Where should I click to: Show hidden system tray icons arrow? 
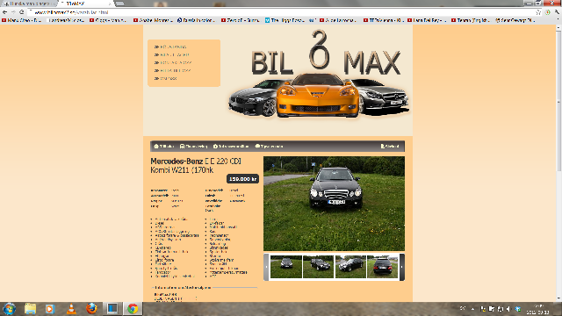click(x=472, y=308)
